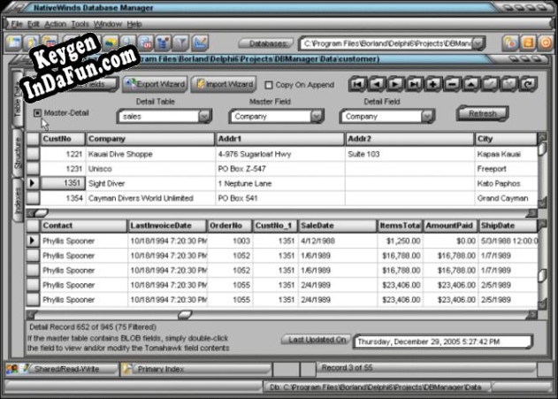
Task: Click the Refresh button
Action: (x=482, y=113)
